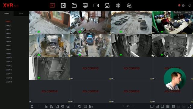
Task: Click the color palette image adjust icon
Action: point(63,106)
